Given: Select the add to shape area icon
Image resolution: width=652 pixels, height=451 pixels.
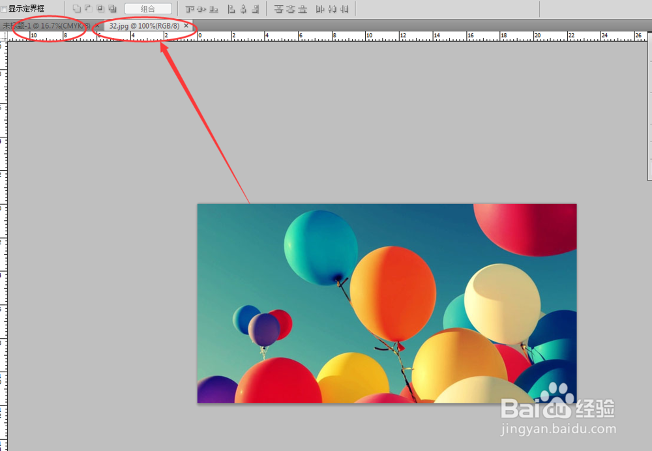Looking at the screenshot, I should [x=76, y=8].
